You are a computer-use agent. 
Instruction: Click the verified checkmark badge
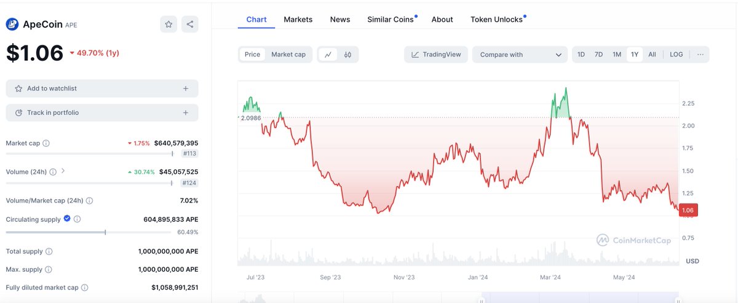tap(67, 219)
